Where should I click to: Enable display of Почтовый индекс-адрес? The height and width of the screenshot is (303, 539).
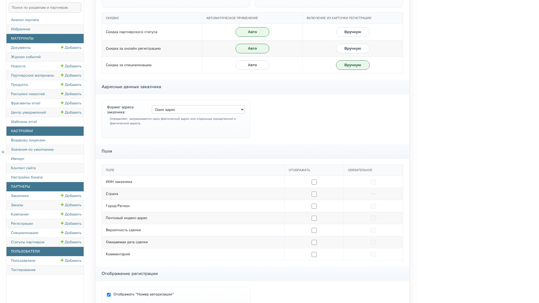point(314,218)
